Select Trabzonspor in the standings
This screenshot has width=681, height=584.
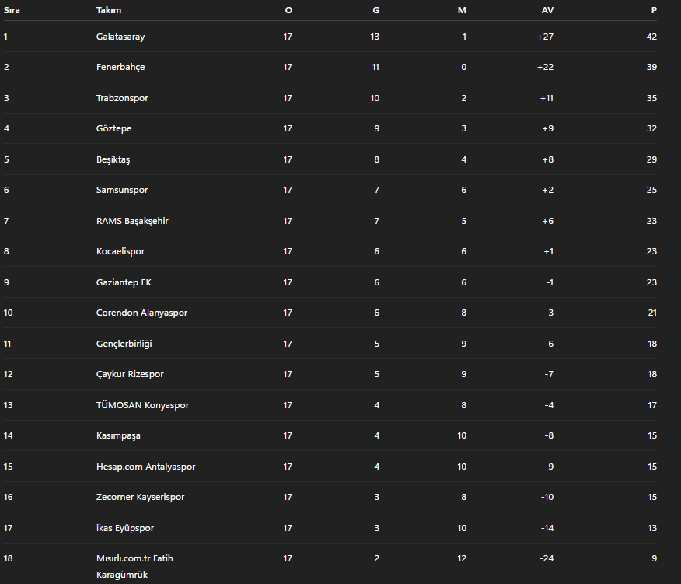[122, 98]
